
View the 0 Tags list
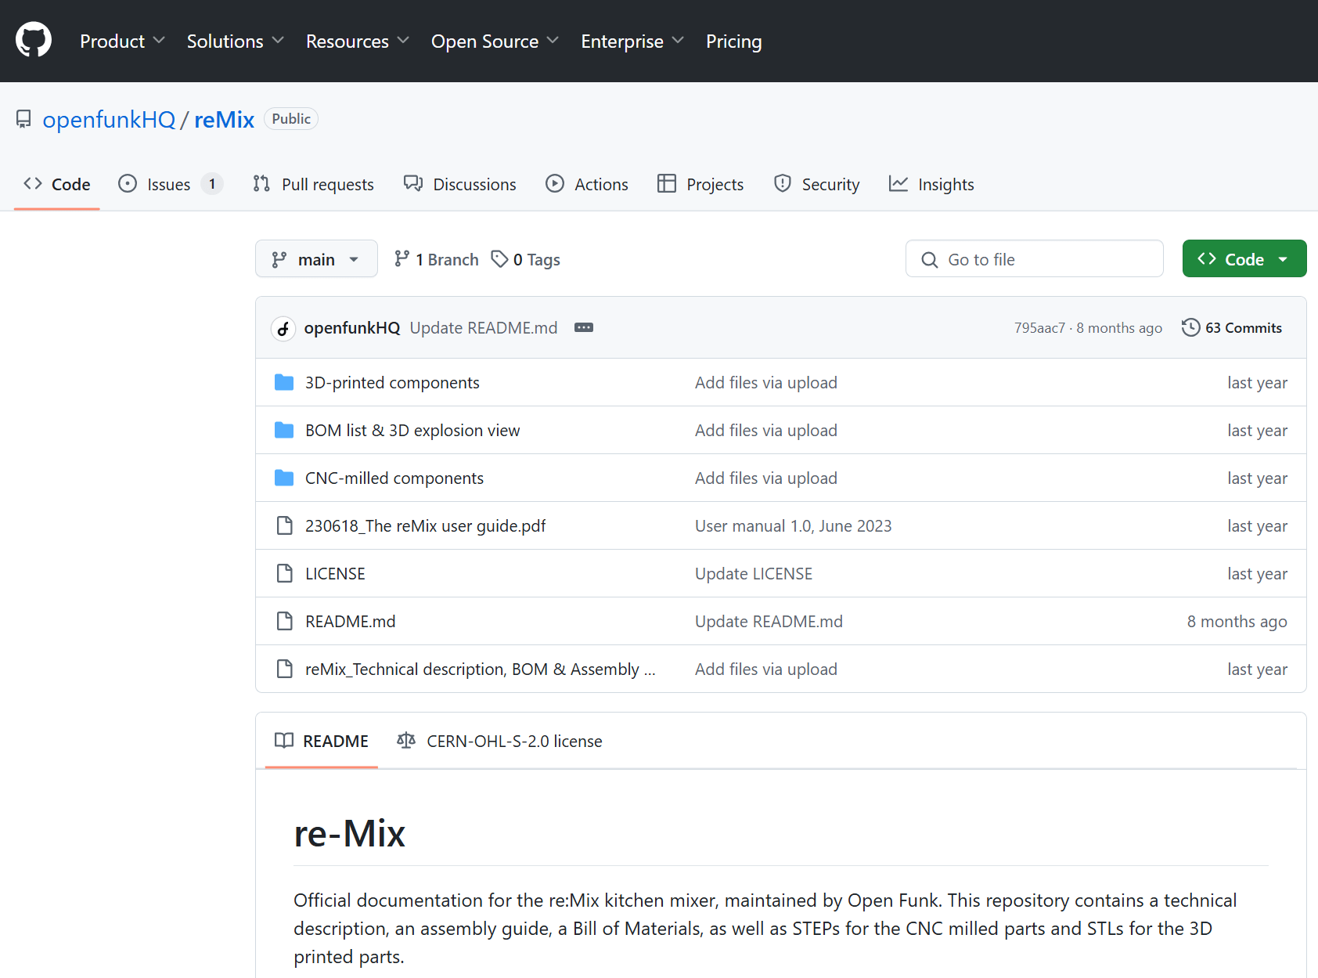(526, 259)
